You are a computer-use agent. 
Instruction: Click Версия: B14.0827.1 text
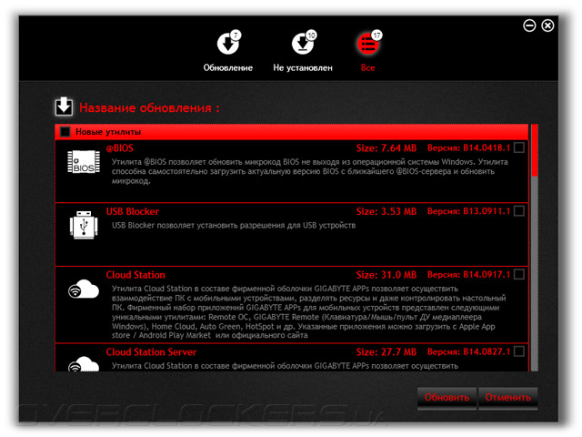[469, 351]
